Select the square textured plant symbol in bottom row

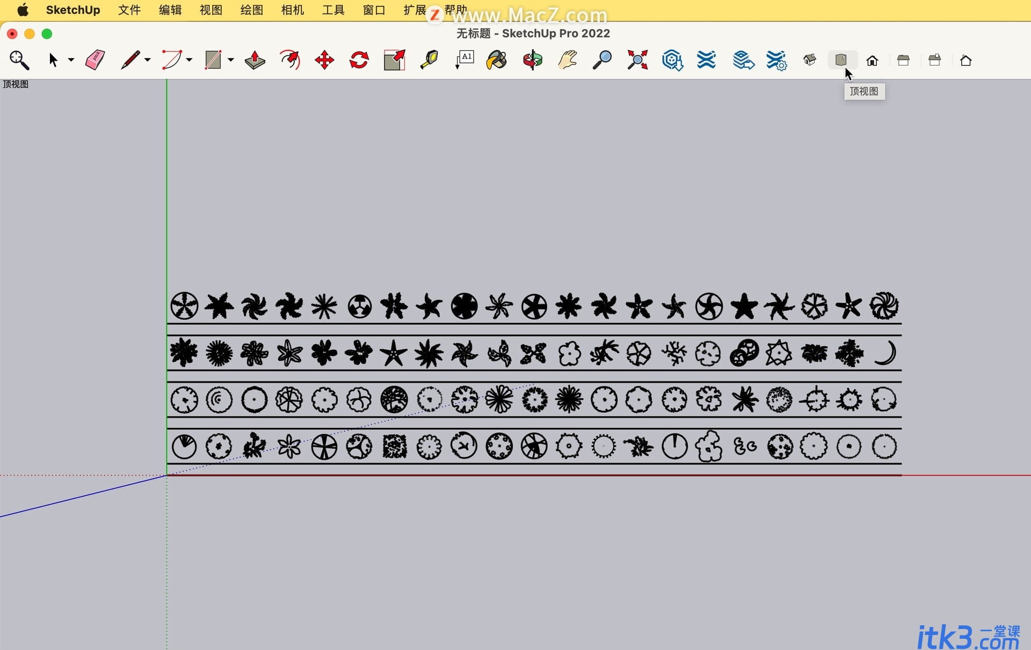395,447
